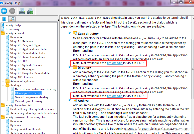Open Using exe4J with ant topic
The image size is (194, 134).
(25, 129)
